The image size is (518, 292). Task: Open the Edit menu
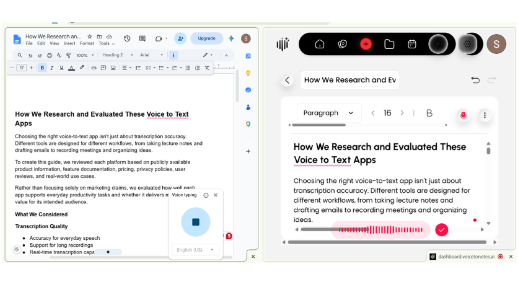tap(41, 43)
